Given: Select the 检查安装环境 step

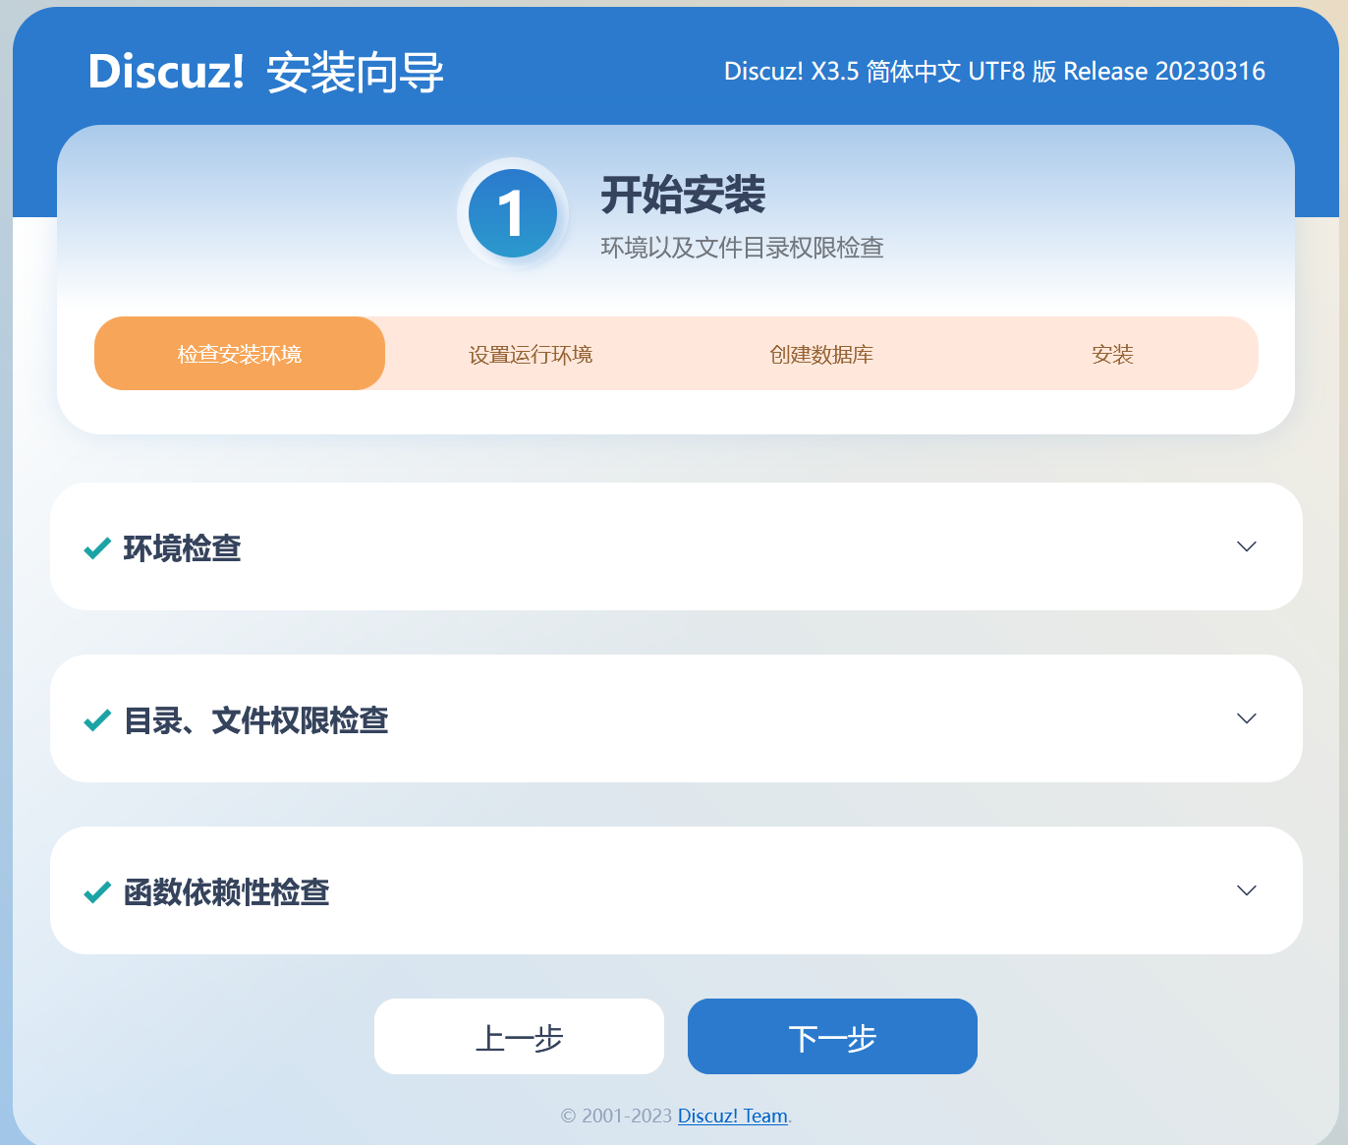Looking at the screenshot, I should click(x=239, y=354).
